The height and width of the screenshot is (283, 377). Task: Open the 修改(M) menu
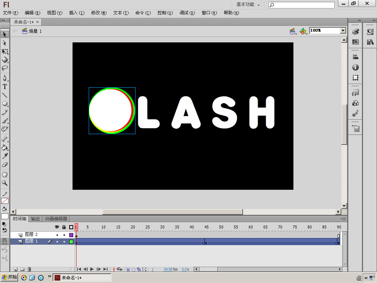point(99,13)
